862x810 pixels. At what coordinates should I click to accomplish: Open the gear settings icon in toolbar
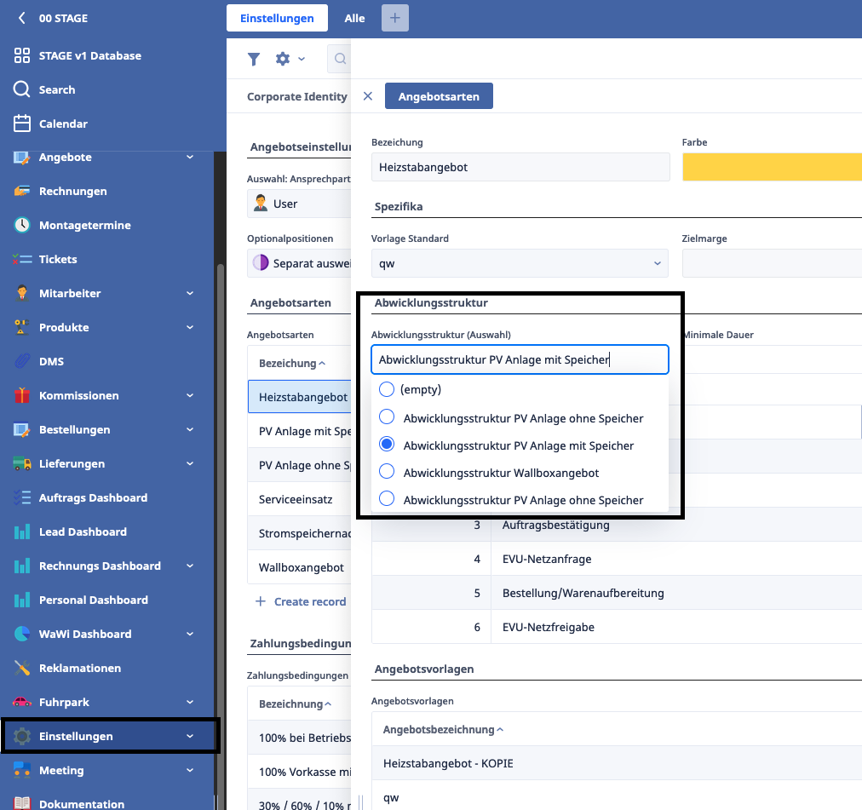(283, 59)
